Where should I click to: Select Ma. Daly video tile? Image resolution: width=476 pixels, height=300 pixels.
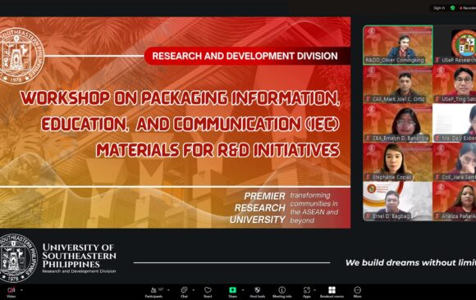[x=455, y=123]
